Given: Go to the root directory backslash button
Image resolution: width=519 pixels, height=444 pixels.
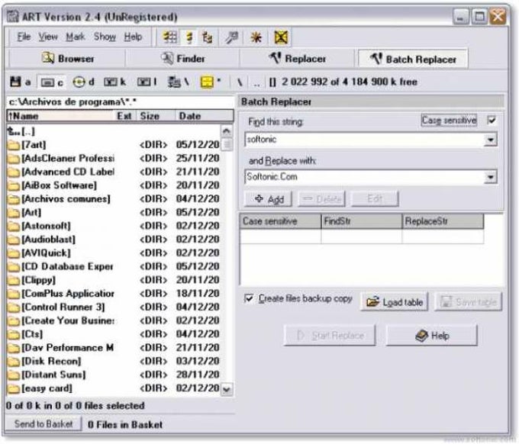Looking at the screenshot, I should point(240,82).
